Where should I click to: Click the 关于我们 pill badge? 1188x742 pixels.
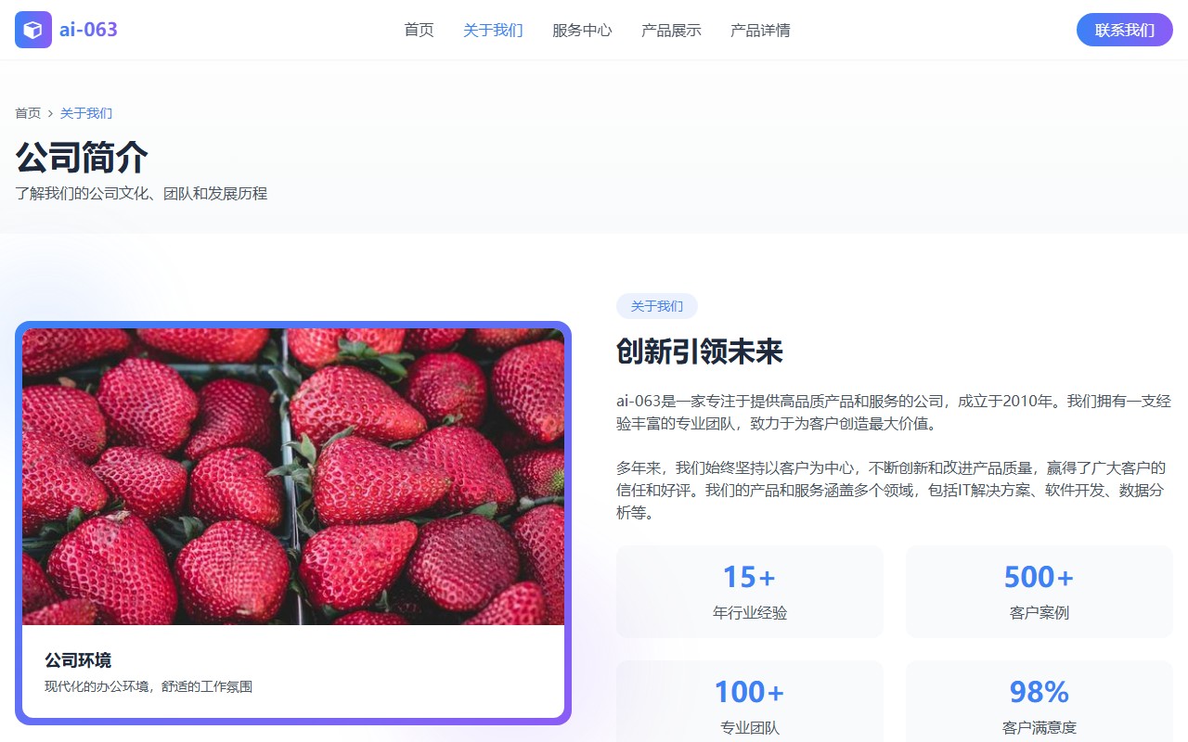[x=656, y=306]
